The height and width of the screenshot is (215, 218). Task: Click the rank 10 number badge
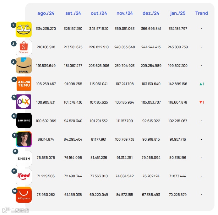pos(14,191)
